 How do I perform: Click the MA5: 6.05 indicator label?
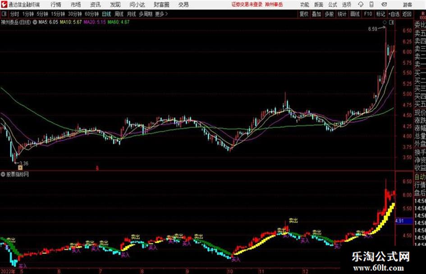(48, 22)
